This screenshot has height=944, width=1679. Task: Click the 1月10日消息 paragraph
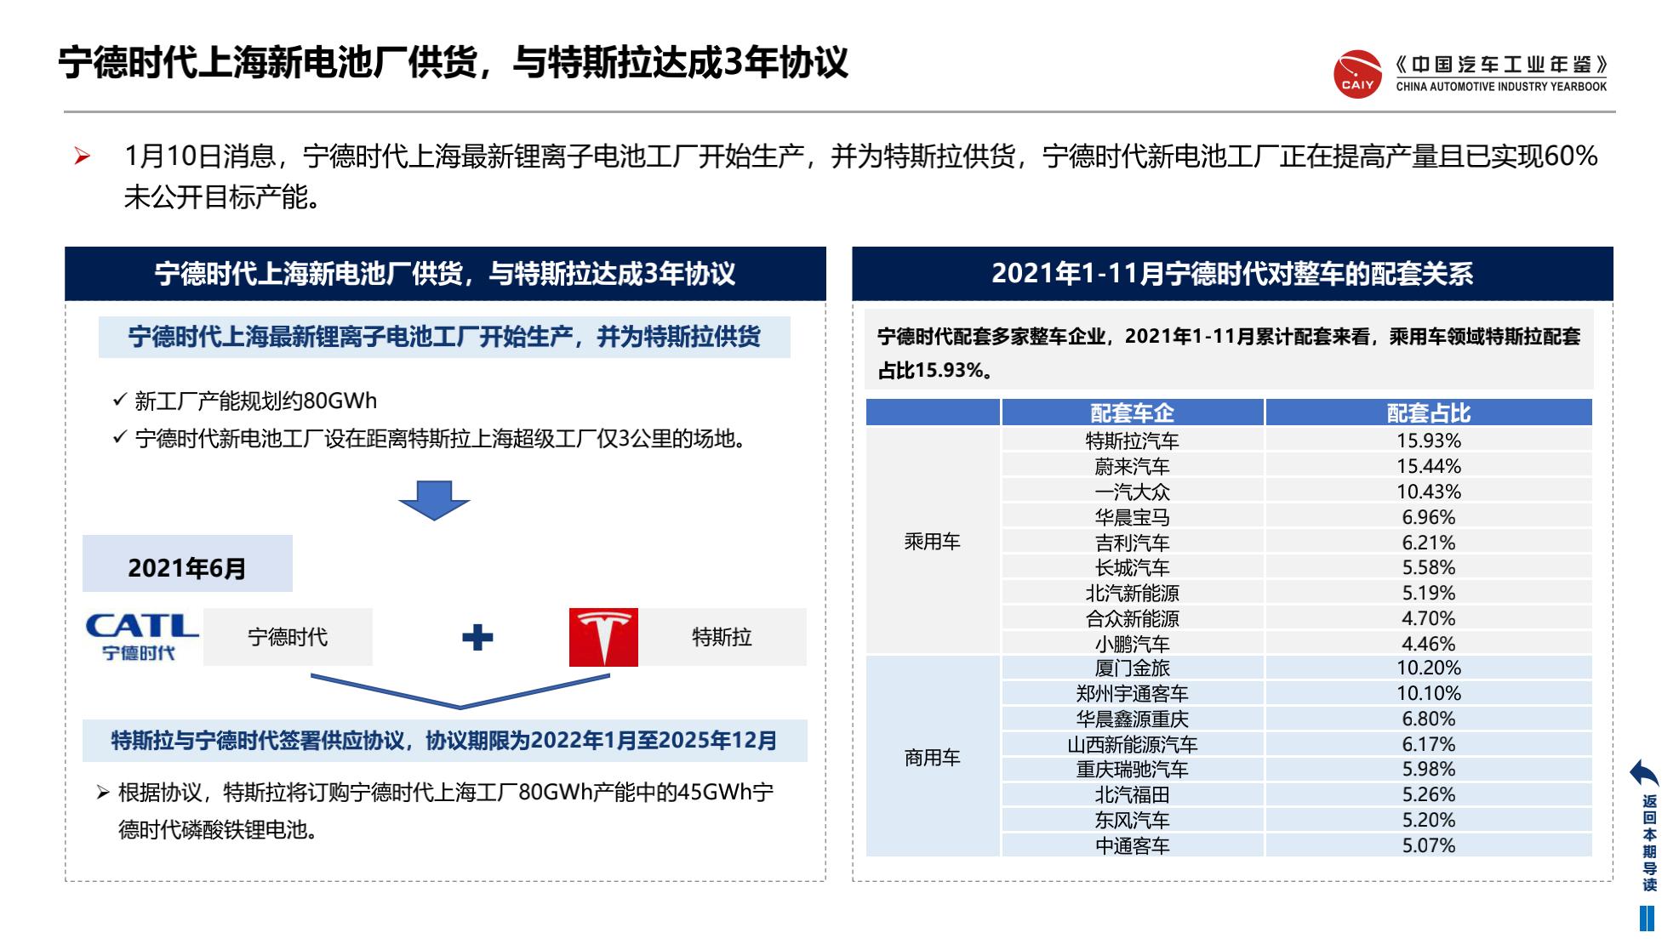click(859, 176)
